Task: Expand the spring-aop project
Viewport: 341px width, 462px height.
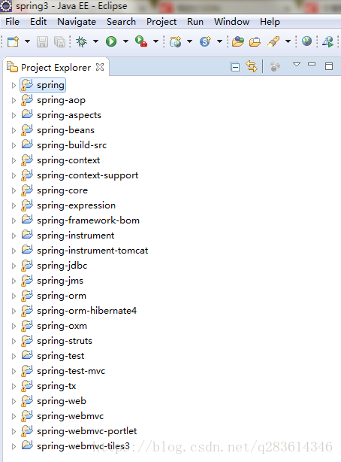Action: [x=14, y=100]
